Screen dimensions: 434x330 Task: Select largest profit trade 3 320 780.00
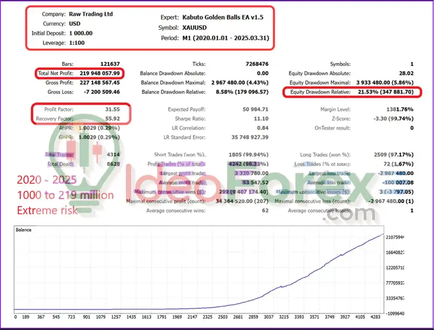[252, 173]
